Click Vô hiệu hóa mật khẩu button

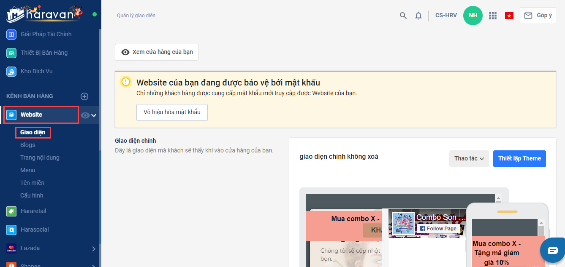point(172,112)
